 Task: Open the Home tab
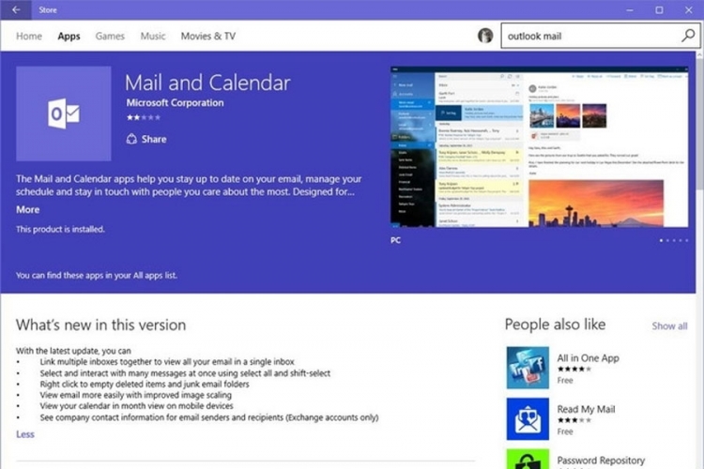pos(29,36)
